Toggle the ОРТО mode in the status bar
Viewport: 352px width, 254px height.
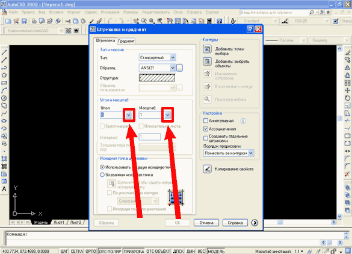[x=90, y=251]
